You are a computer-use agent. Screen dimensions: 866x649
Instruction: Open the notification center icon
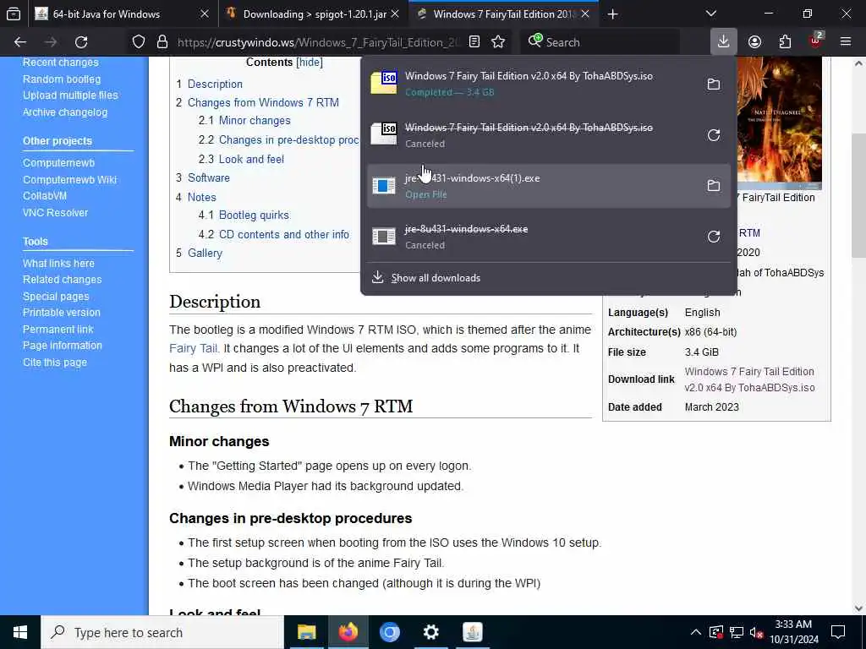pos(838,632)
